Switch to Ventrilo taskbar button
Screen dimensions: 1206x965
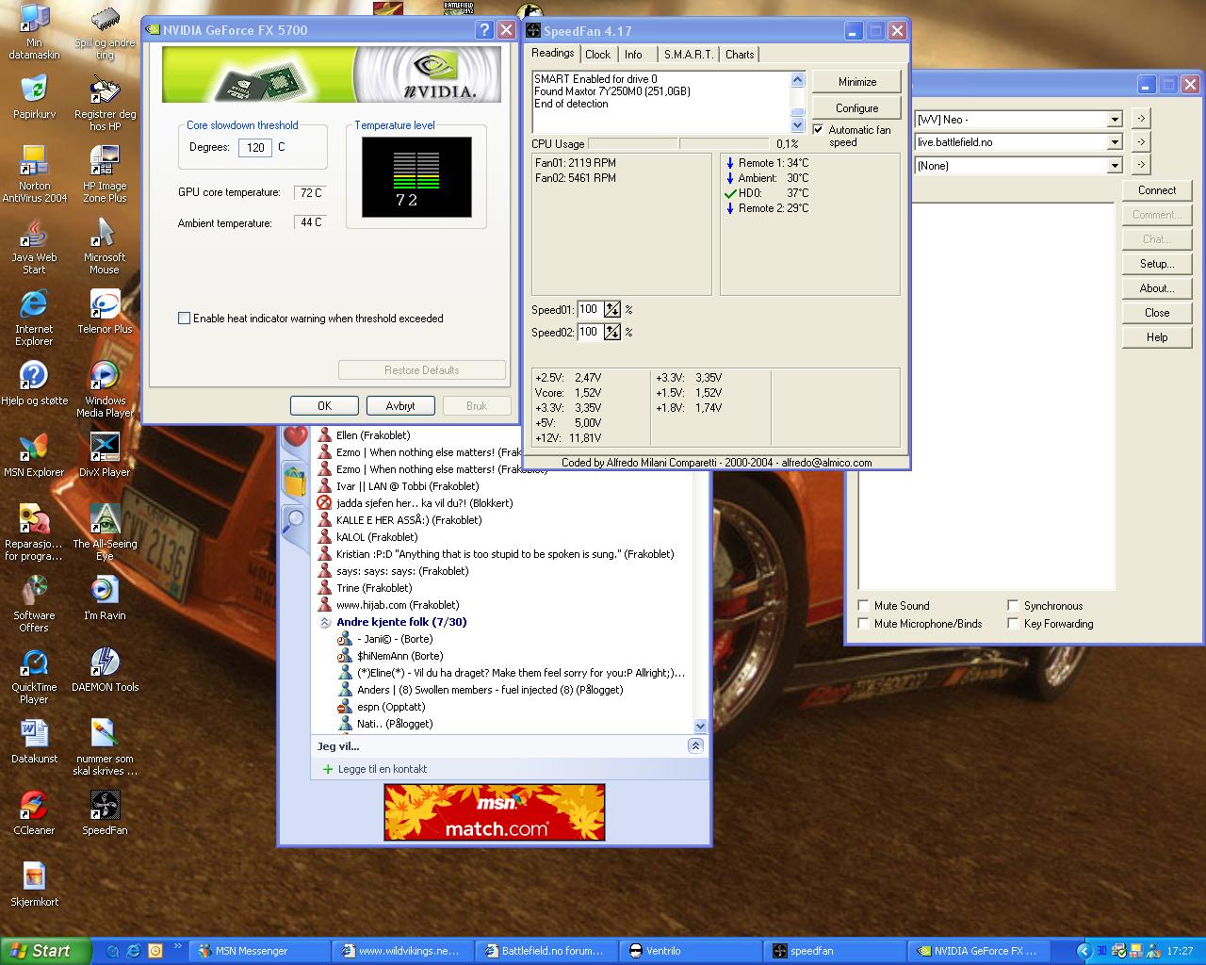(691, 951)
